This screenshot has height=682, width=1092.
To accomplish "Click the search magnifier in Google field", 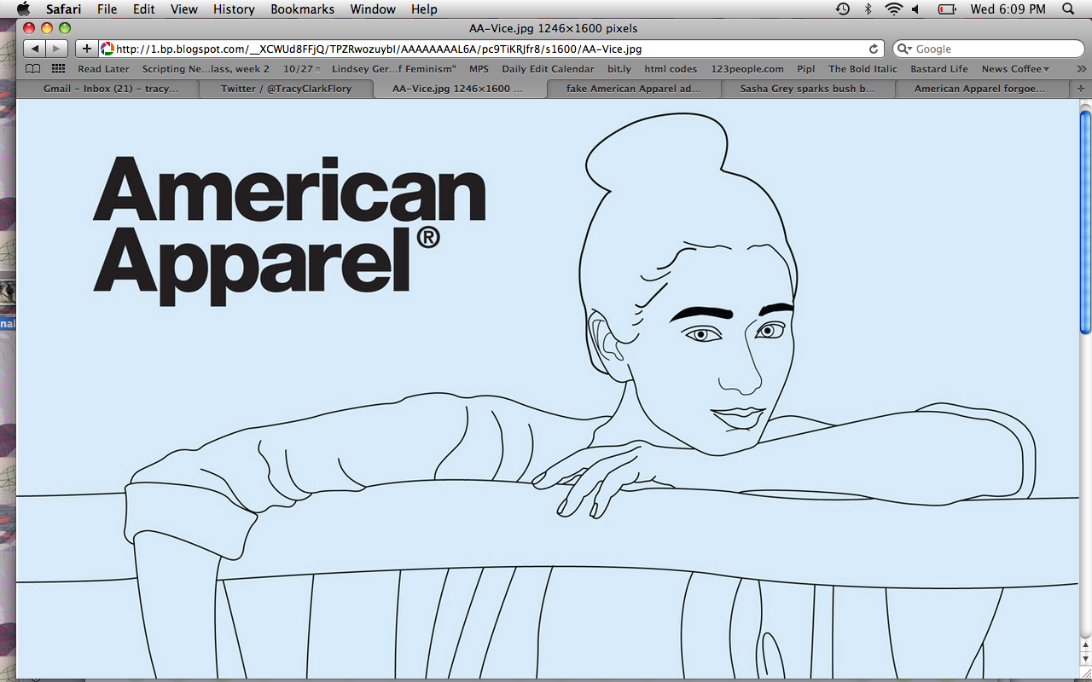I will [905, 49].
